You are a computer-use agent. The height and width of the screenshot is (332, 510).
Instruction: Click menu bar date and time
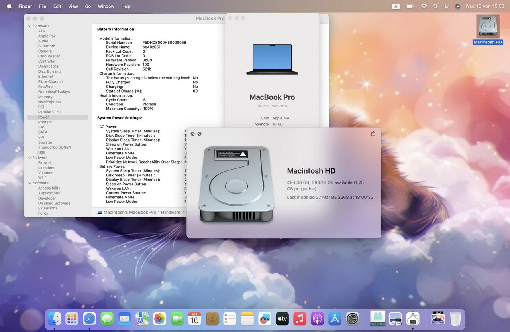tap(485, 6)
